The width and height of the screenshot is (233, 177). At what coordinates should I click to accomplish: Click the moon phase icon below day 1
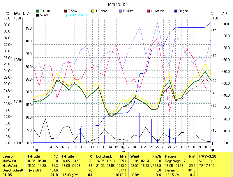(x=37, y=150)
